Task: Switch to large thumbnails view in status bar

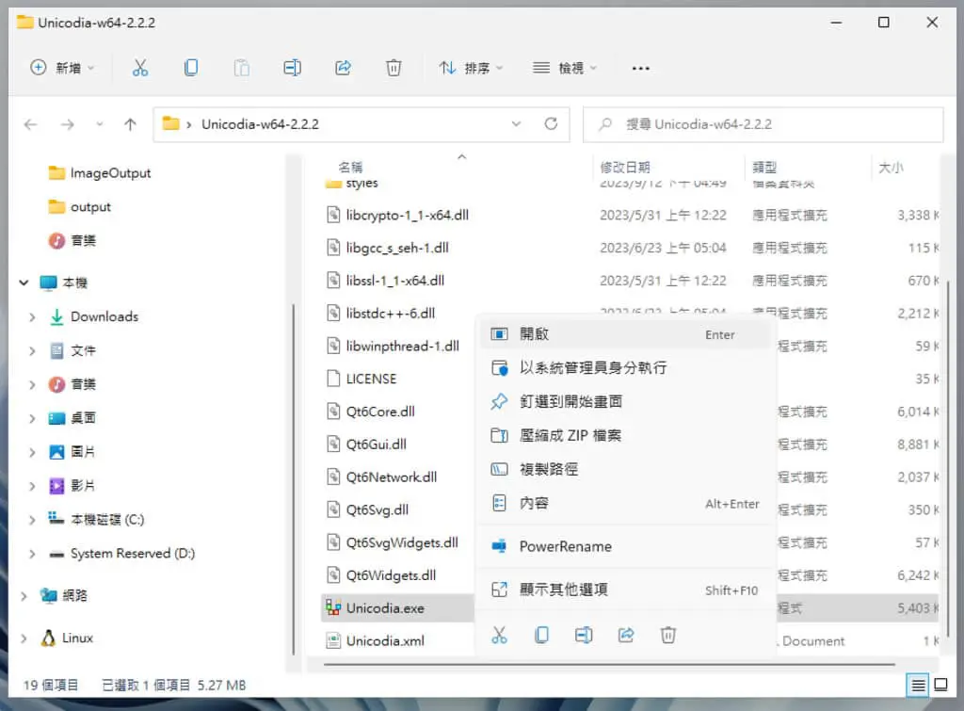Action: click(x=940, y=685)
